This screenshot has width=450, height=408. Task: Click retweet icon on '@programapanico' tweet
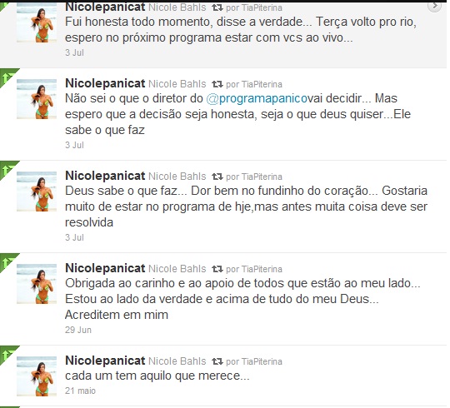tap(217, 84)
